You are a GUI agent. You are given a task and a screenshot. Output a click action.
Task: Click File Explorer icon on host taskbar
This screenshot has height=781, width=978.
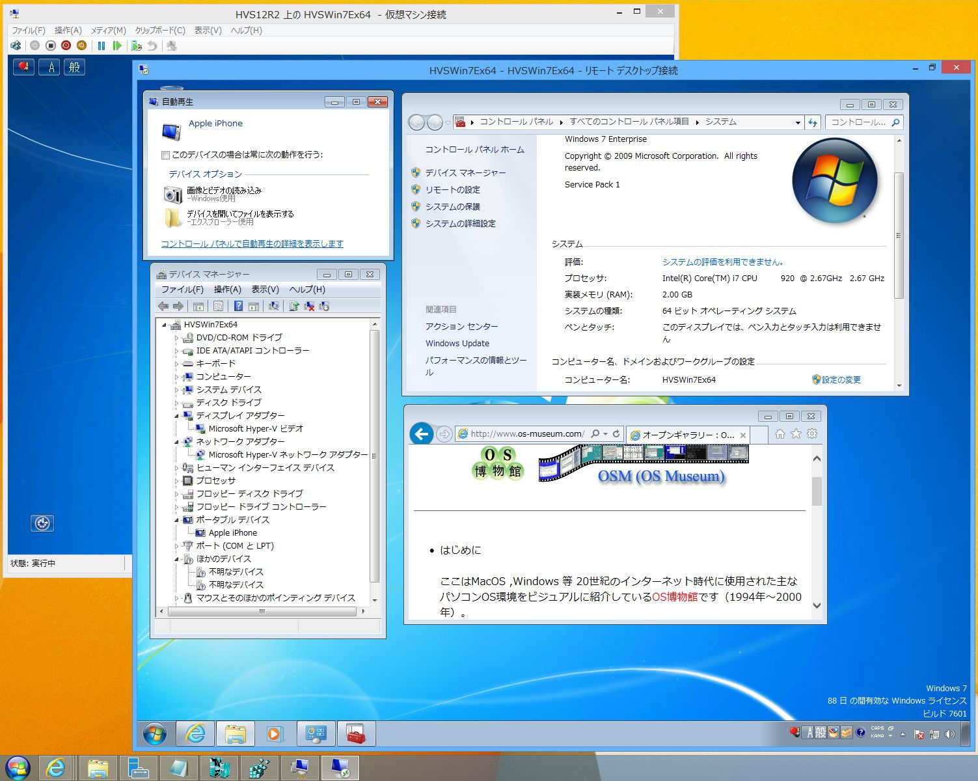pyautogui.click(x=98, y=769)
